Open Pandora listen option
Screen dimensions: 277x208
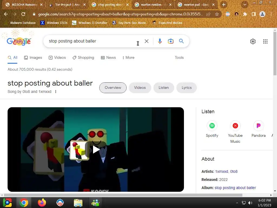coord(258,129)
